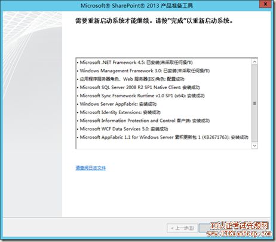Viewport: 276px width, 242px height.
Task: Select the Windows Server AppFabric line
Action: tap(116, 104)
